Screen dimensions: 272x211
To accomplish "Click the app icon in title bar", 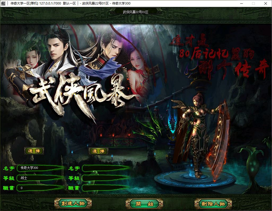I will pyautogui.click(x=3, y=3).
